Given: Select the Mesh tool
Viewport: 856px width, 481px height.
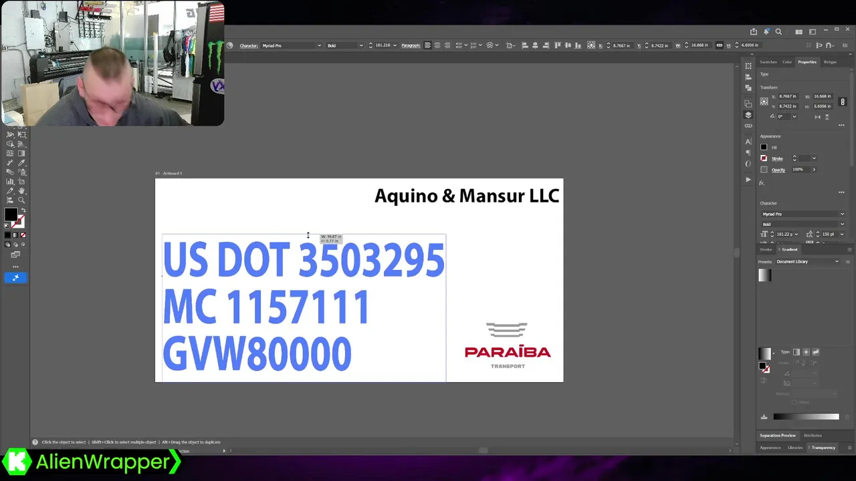Looking at the screenshot, I should (x=9, y=153).
